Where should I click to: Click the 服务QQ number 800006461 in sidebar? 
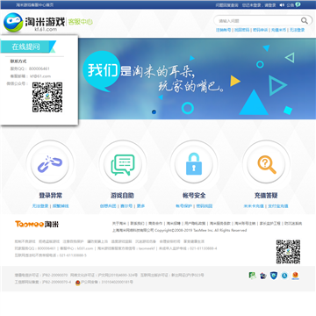(x=39, y=68)
